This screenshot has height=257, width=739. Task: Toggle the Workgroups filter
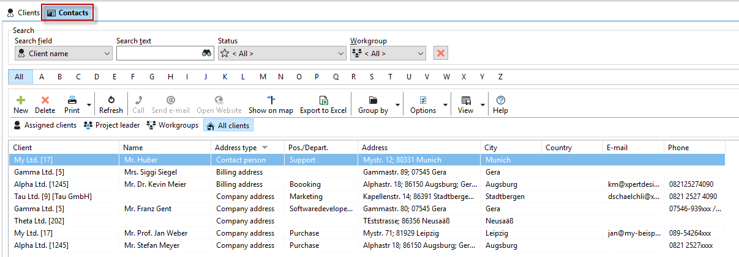(x=172, y=125)
